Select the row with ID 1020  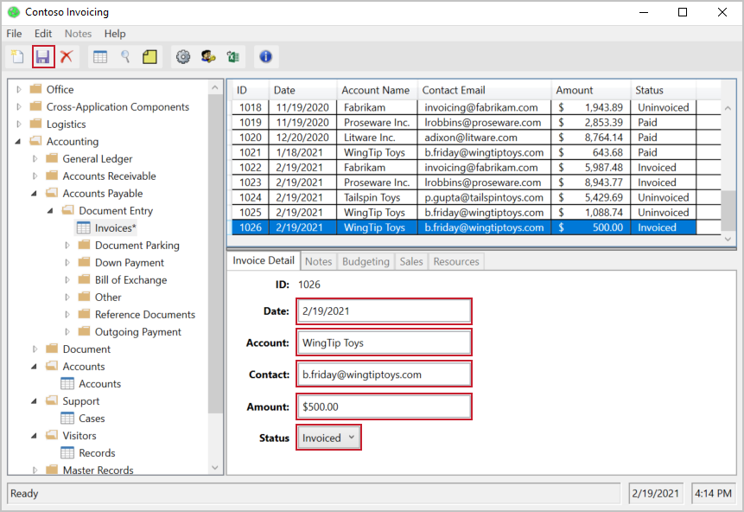coord(464,138)
